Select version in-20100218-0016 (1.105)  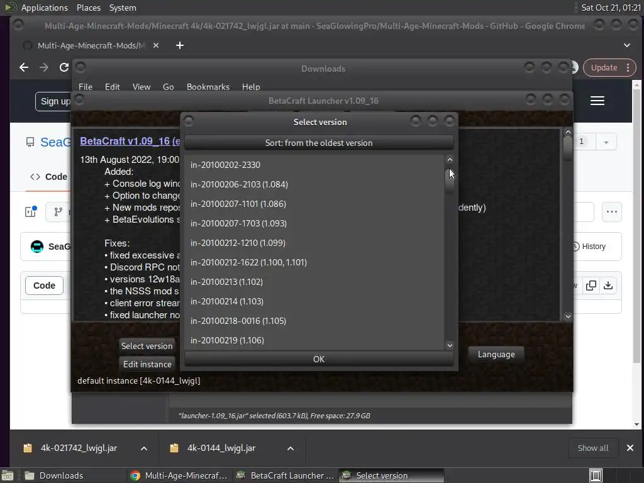(x=314, y=321)
